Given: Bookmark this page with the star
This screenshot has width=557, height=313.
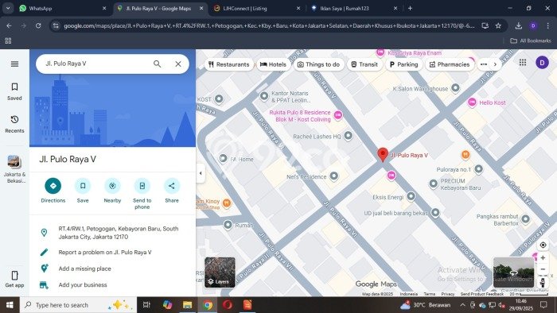Looking at the screenshot, I should [x=498, y=25].
